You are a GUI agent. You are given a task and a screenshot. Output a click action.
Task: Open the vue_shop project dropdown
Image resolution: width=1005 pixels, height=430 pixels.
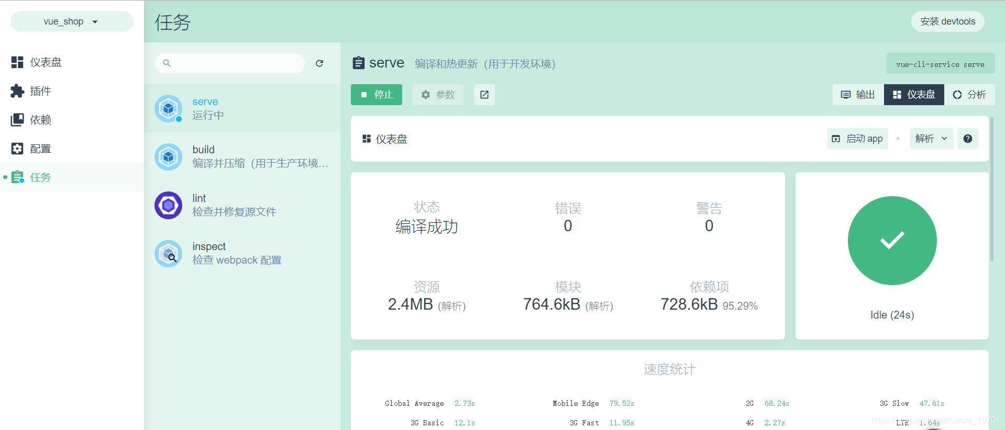[72, 21]
